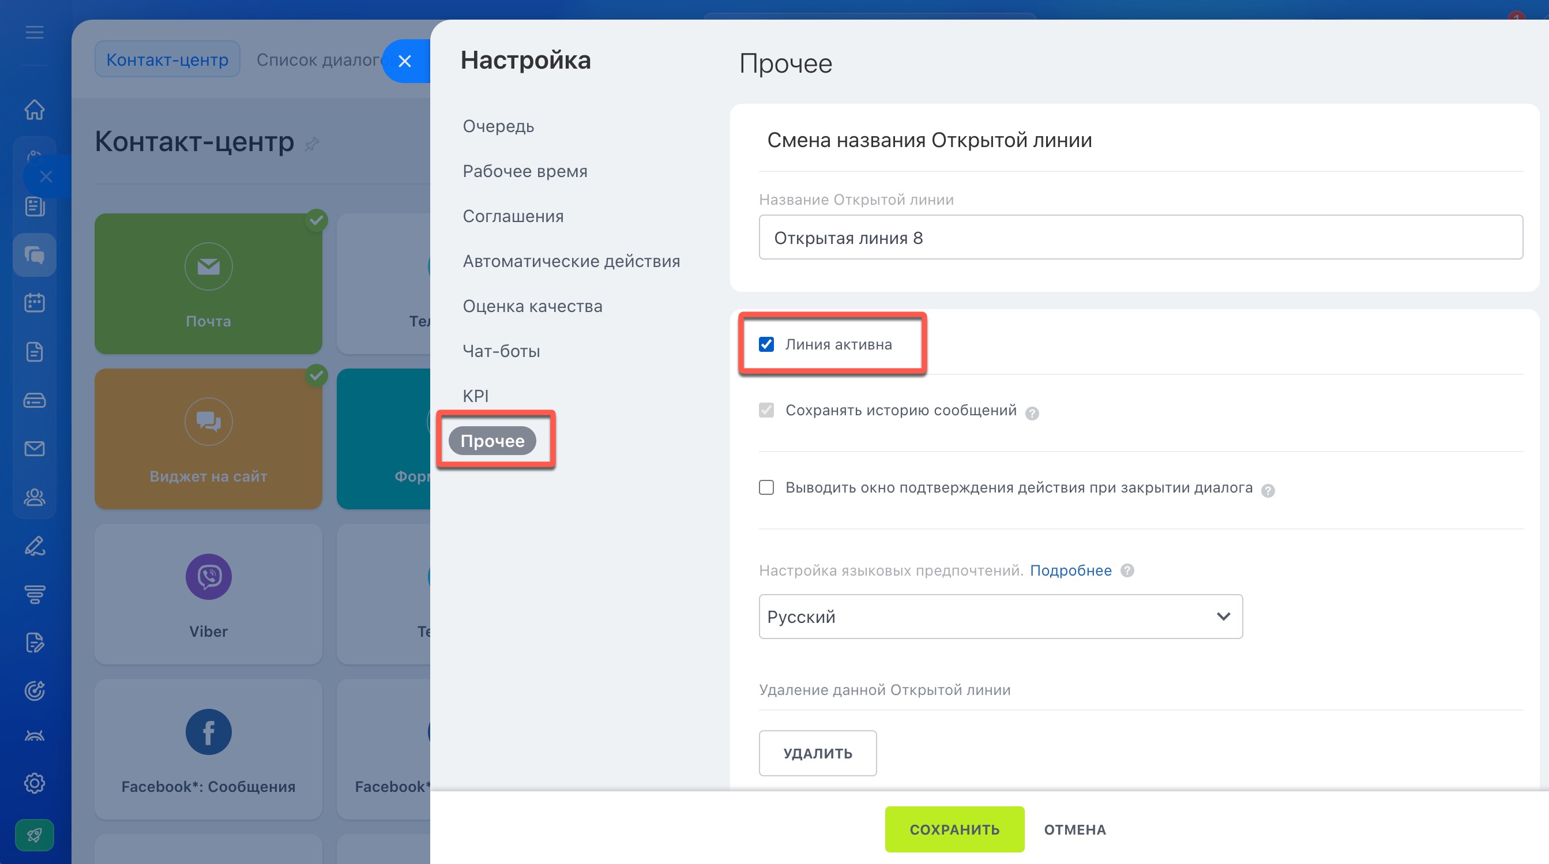Open the mail envelope icon in sidebar
This screenshot has width=1549, height=864.
pyautogui.click(x=34, y=449)
